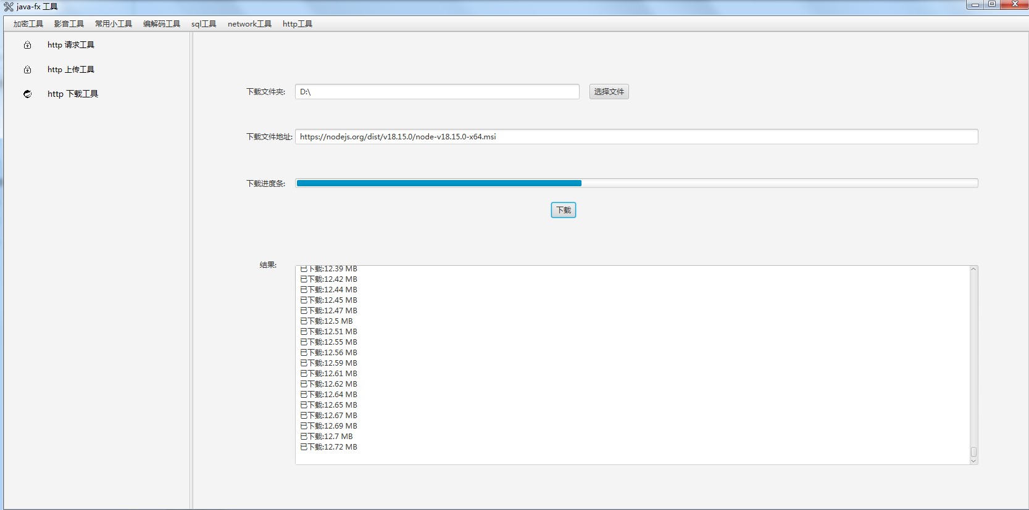Maximize the java-fx 工具 window
The image size is (1029, 510).
coord(992,4)
